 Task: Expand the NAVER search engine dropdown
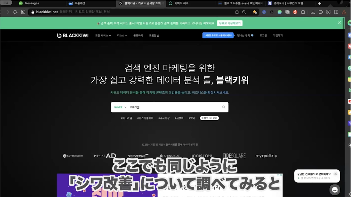(120, 107)
